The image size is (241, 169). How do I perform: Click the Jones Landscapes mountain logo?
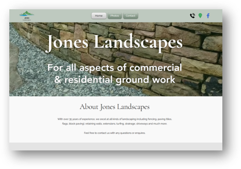click(27, 15)
